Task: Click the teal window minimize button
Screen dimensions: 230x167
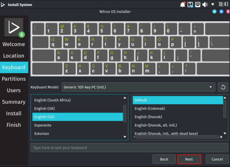Action: coord(214,11)
